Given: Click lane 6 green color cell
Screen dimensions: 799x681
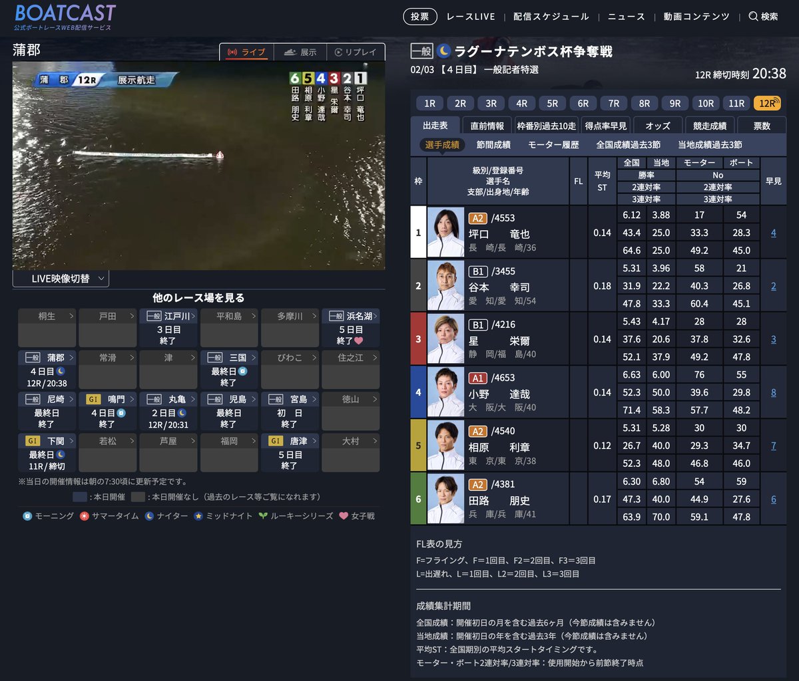Looking at the screenshot, I should coord(418,499).
